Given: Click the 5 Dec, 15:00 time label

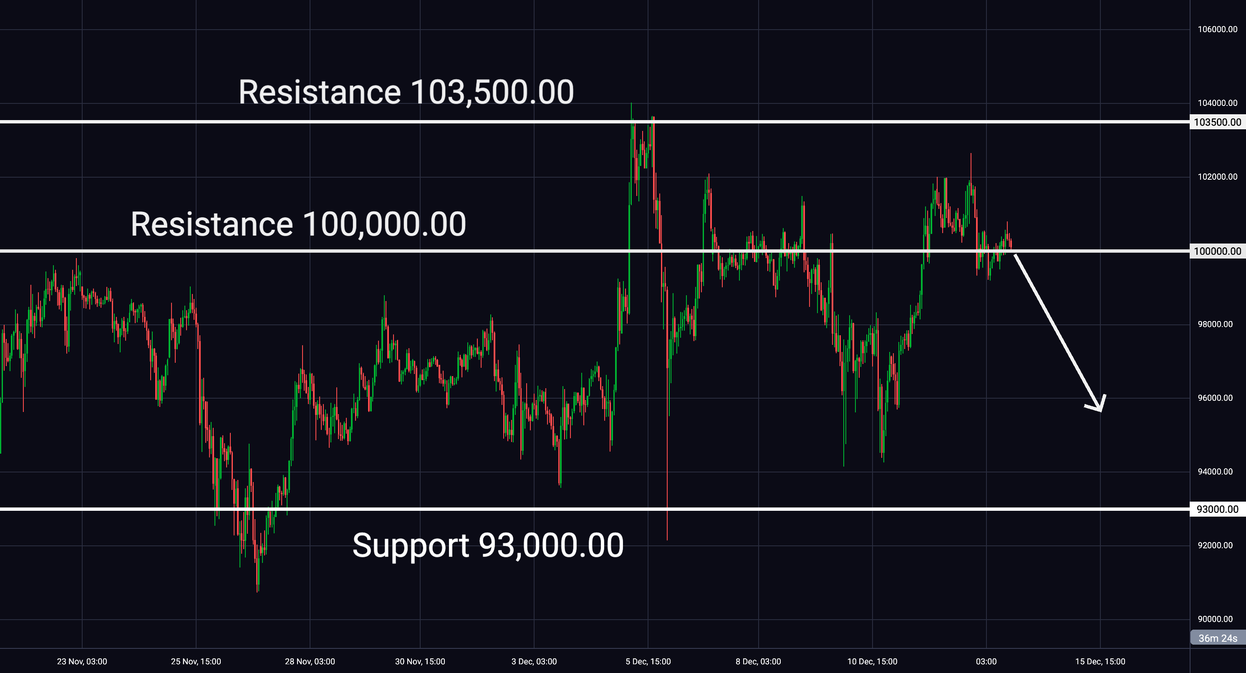Looking at the screenshot, I should click(x=648, y=661).
